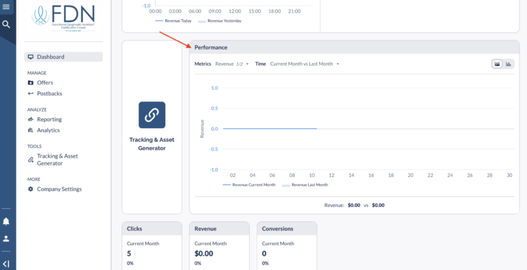Viewport: 527px width, 270px height.
Task: Click the Metrics label
Action: point(203,64)
